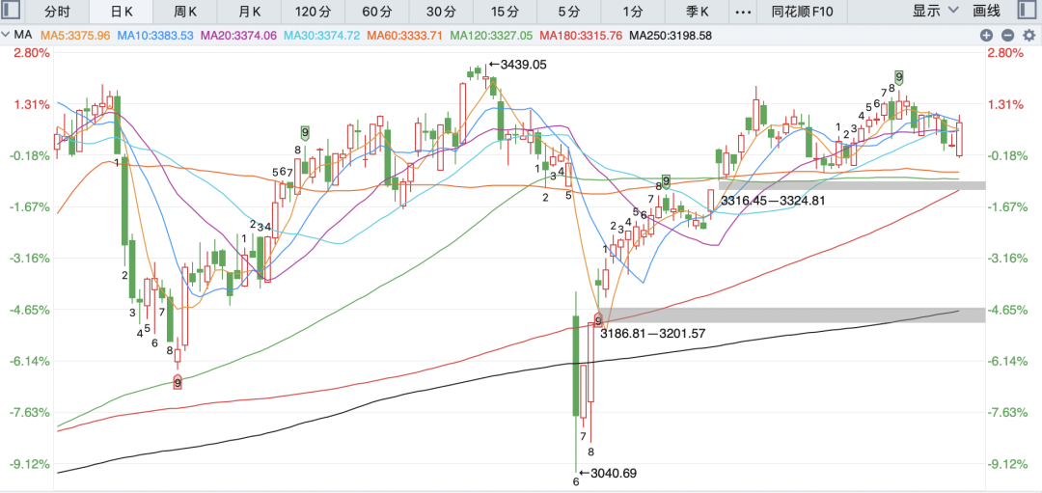Toggle the left sidebar panel icon
1042x493 pixels.
click(13, 12)
